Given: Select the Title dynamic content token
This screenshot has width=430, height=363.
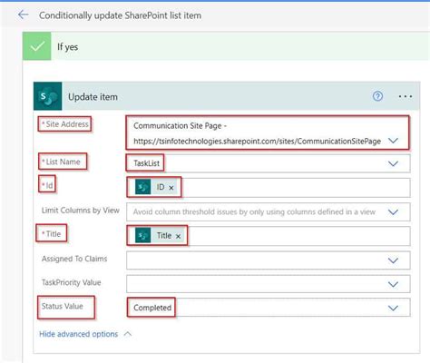Looking at the screenshot, I should point(160,235).
